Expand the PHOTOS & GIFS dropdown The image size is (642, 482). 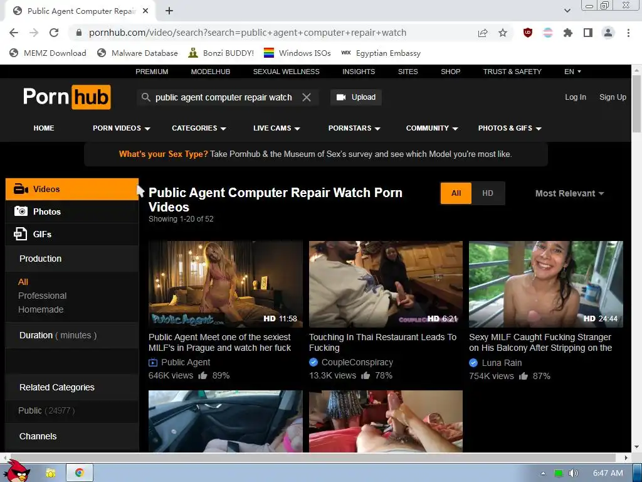tap(510, 128)
